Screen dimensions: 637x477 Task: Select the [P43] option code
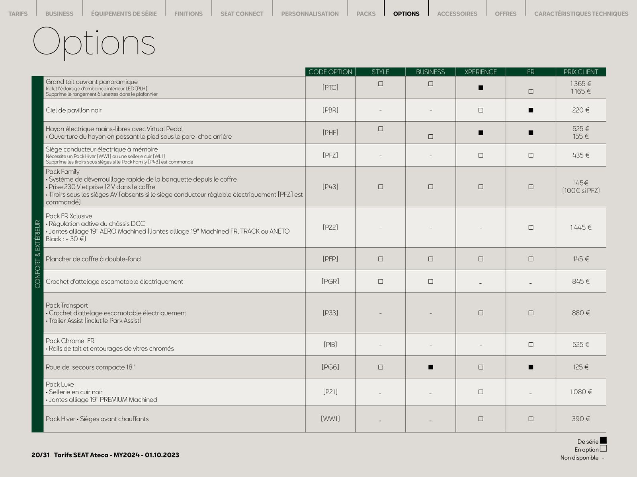(x=330, y=187)
